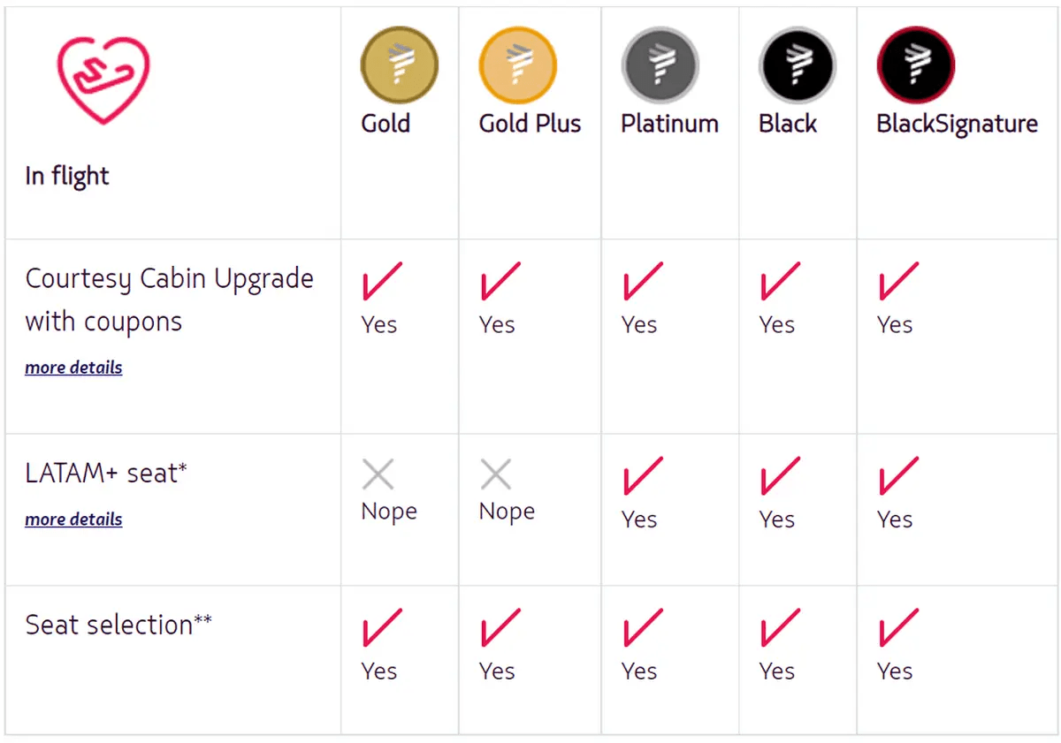Screen dimensions: 1061x743
Task: Click BlackSignature checkmark for Seat selection
Action: pos(898,627)
